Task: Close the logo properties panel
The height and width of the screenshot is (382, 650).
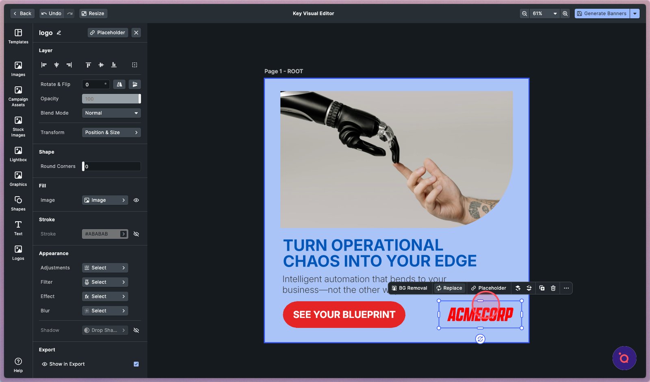Action: point(136,32)
